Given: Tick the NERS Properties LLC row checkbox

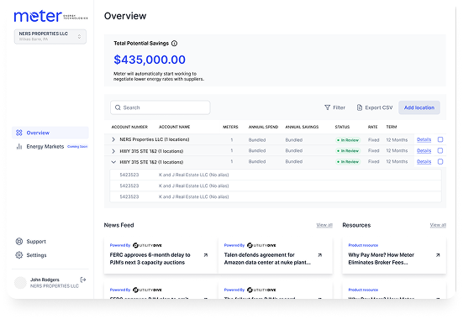Looking at the screenshot, I should 440,139.
